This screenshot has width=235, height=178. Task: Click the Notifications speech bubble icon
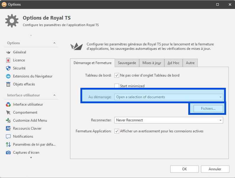tap(8, 136)
